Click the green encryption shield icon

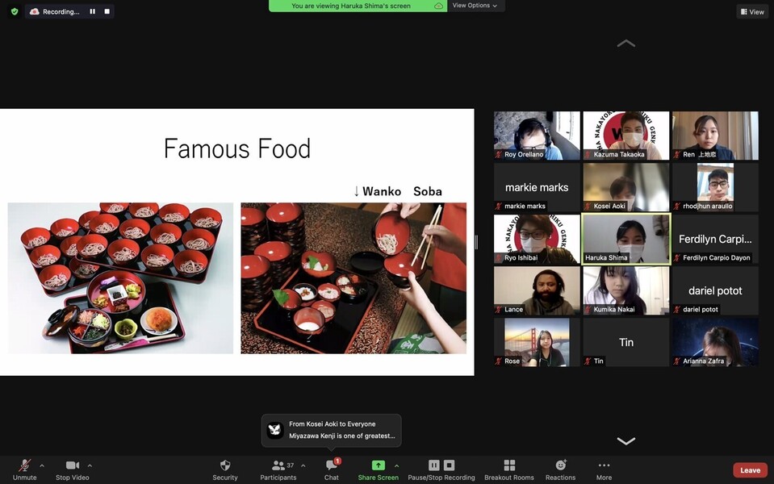pyautogui.click(x=15, y=11)
